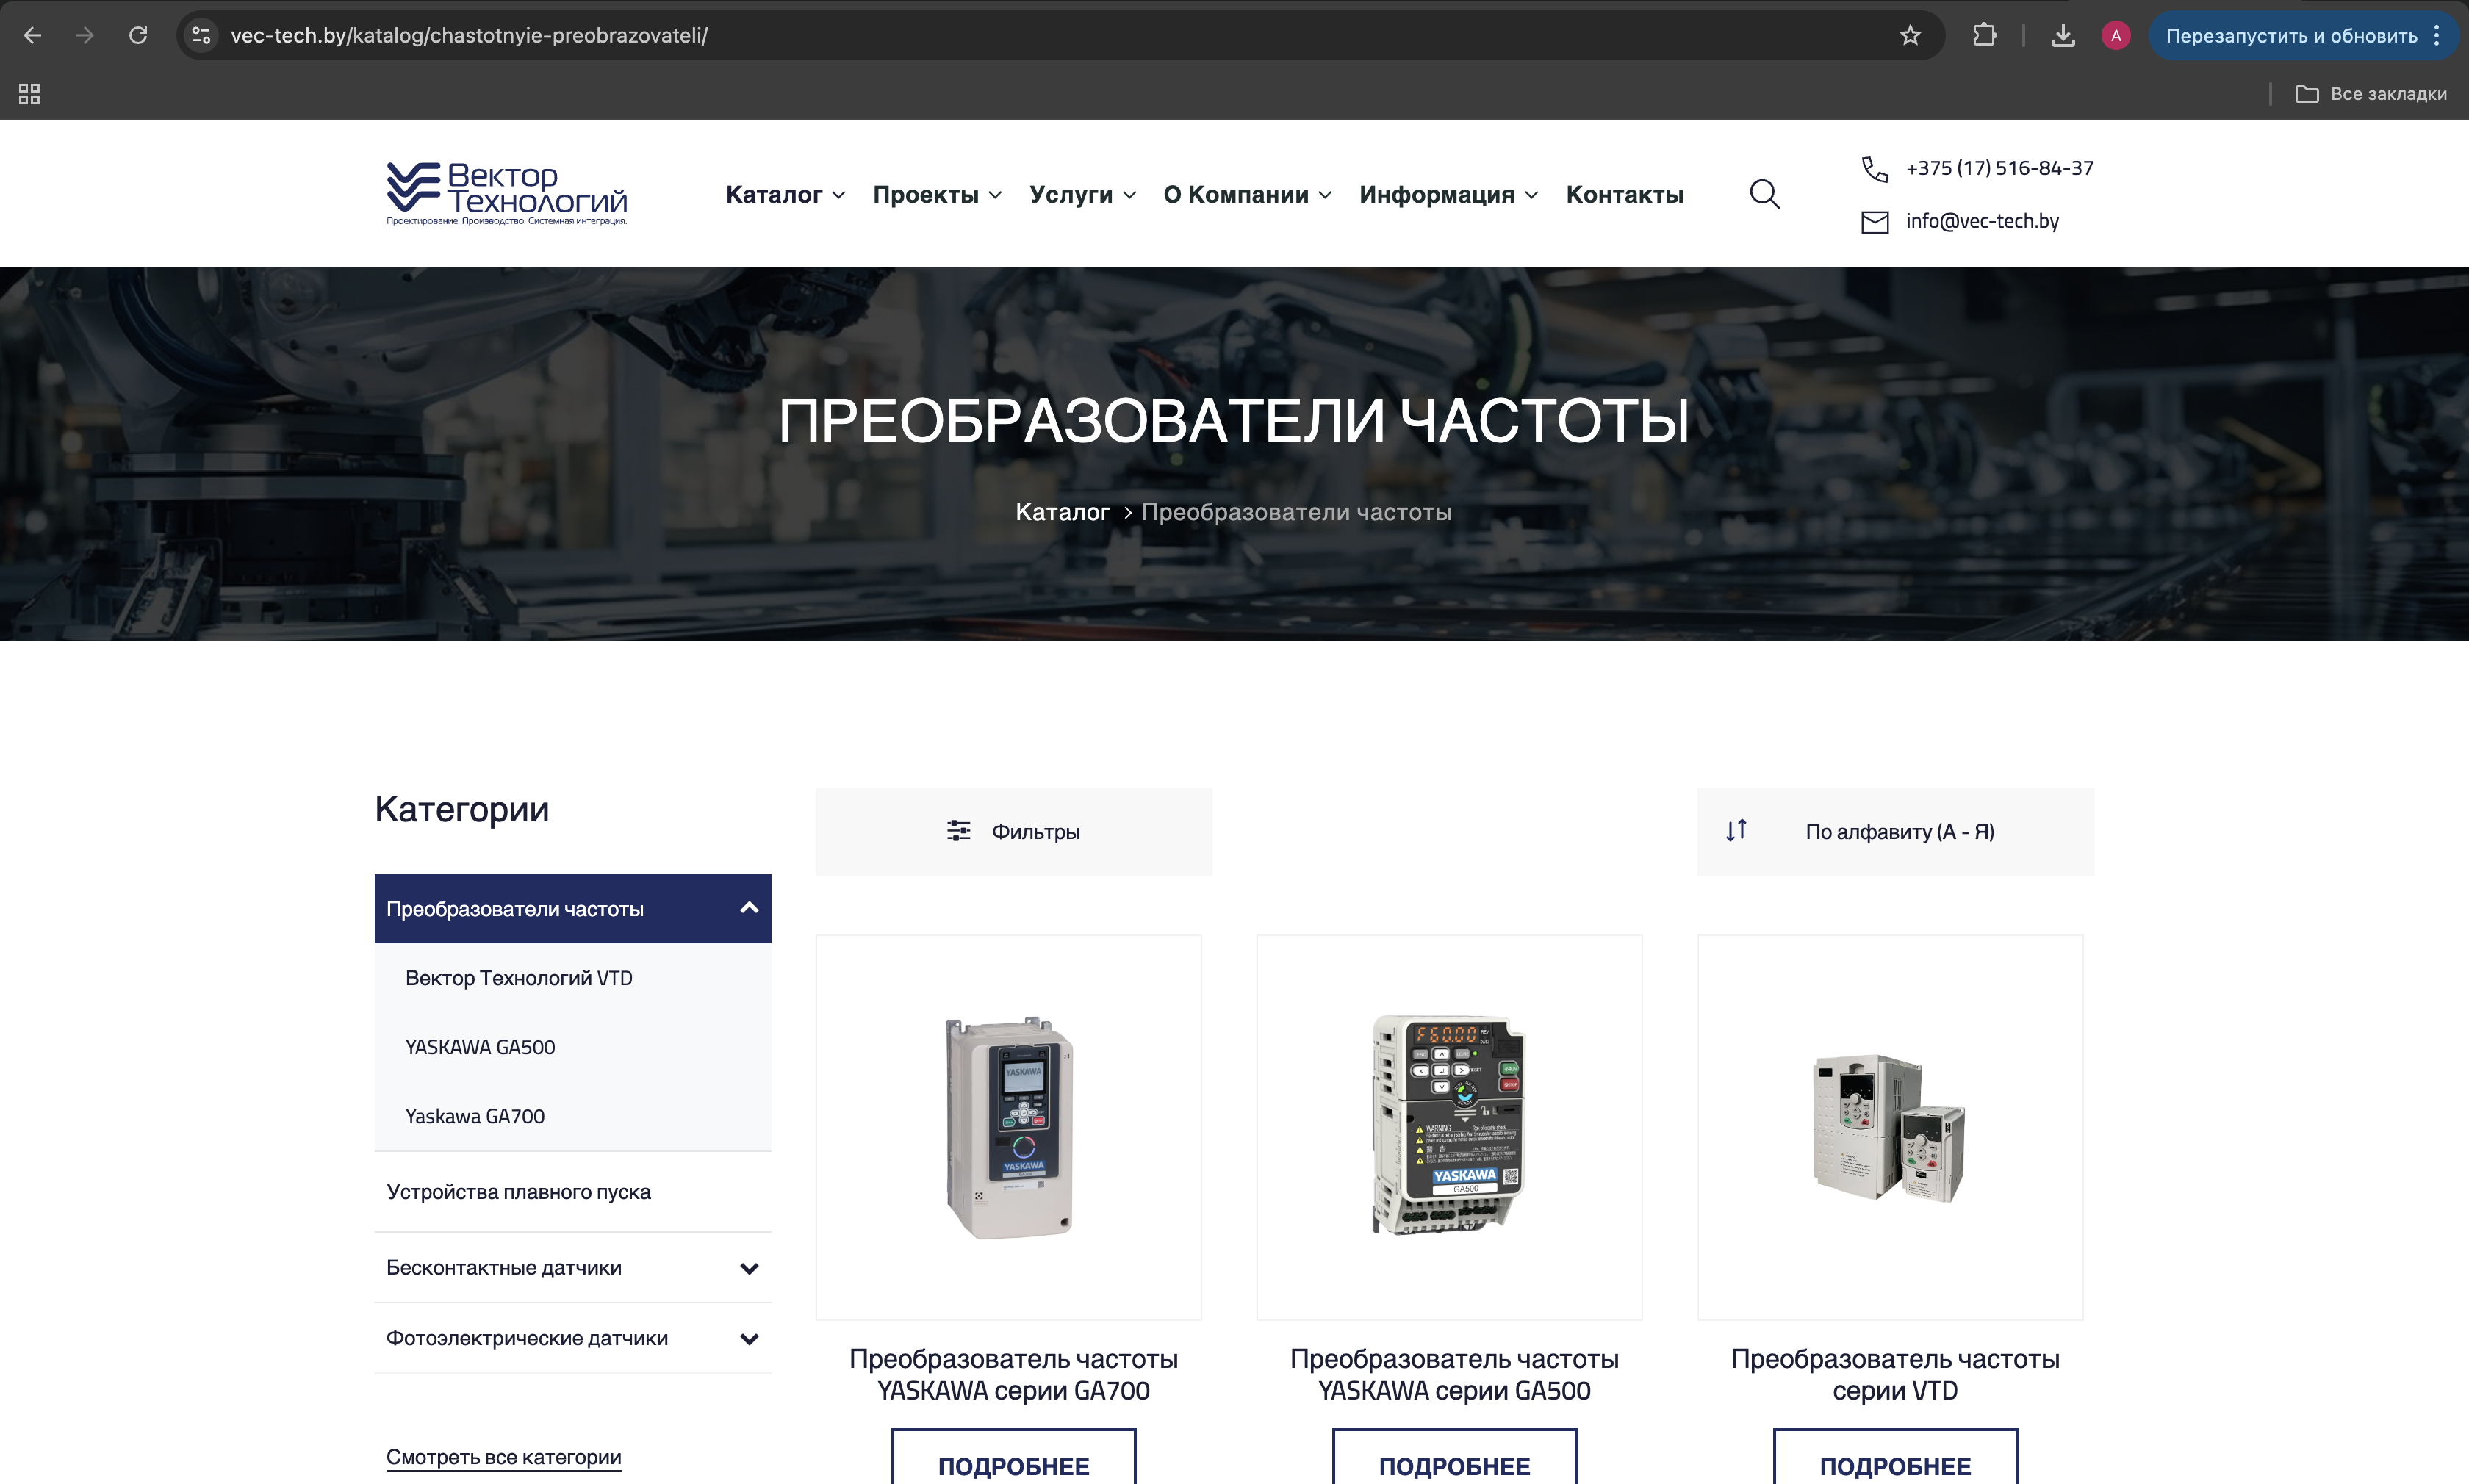Viewport: 2469px width, 1484px height.
Task: Call phone number +375 (17) 516-84-37
Action: tap(1999, 168)
